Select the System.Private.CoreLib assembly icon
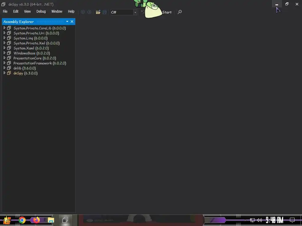Screen dimensions: 302x226 click(x=9, y=28)
